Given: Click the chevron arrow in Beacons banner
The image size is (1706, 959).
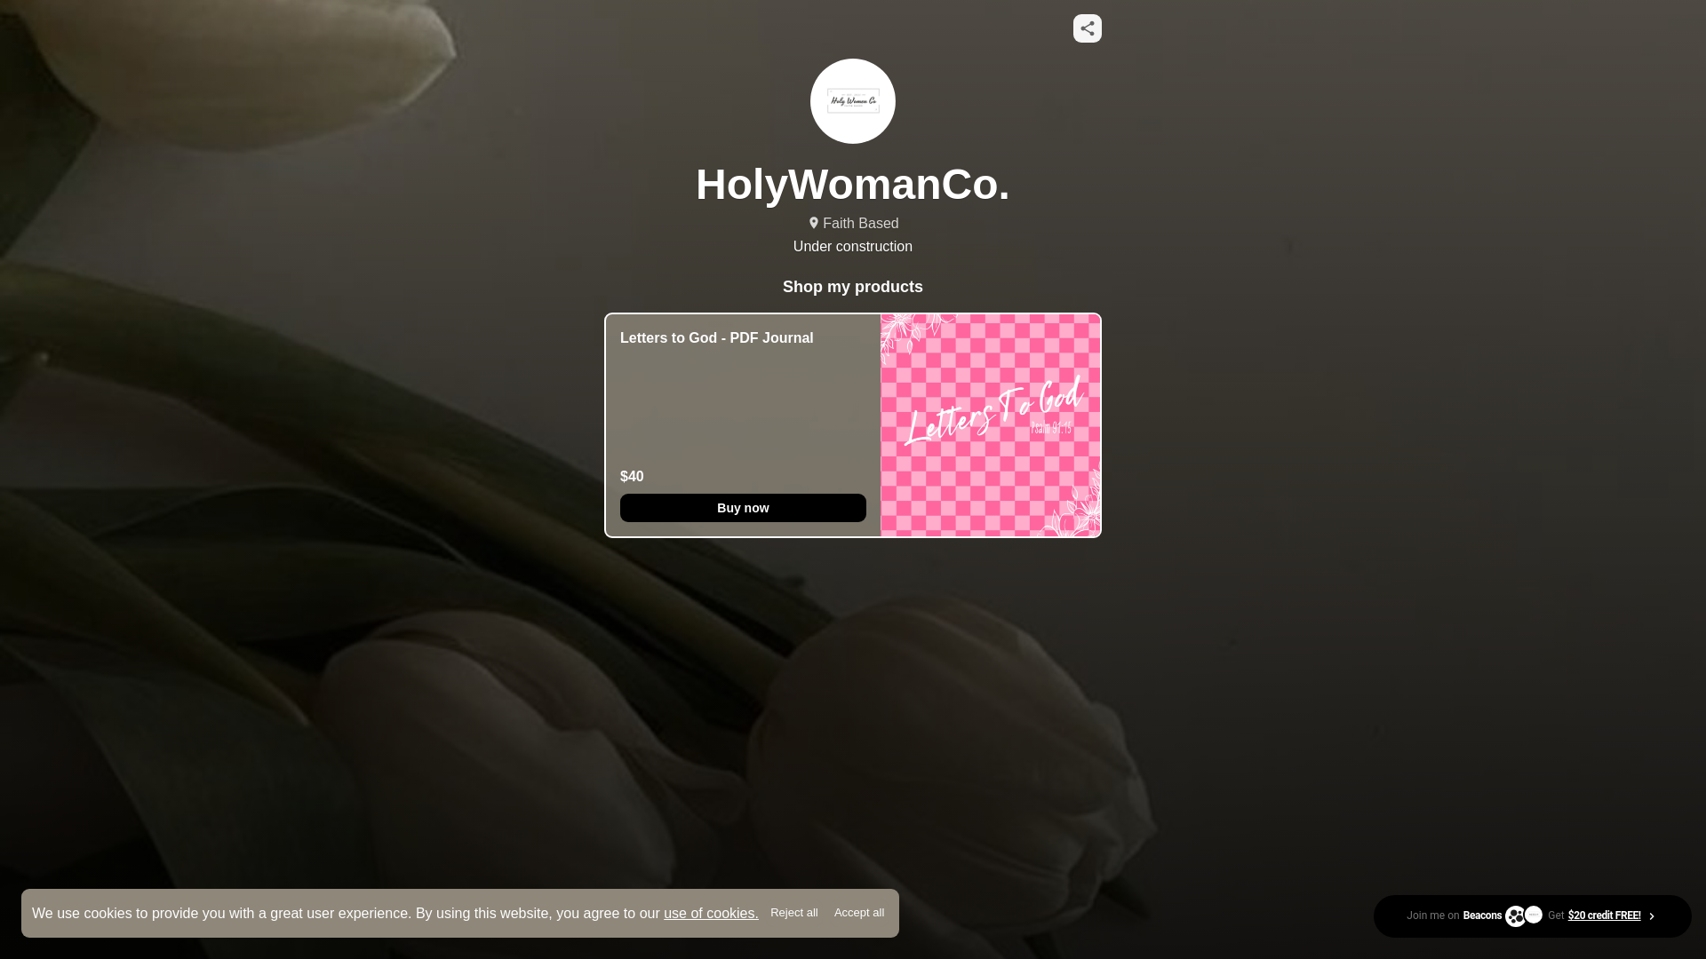Looking at the screenshot, I should (x=1652, y=916).
